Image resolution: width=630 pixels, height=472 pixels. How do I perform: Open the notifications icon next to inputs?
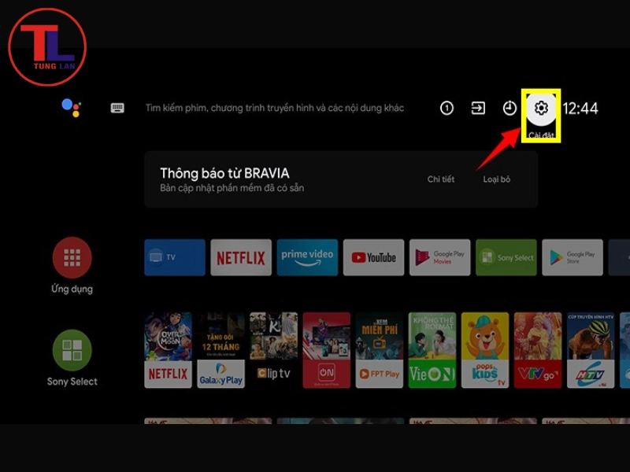pyautogui.click(x=446, y=107)
